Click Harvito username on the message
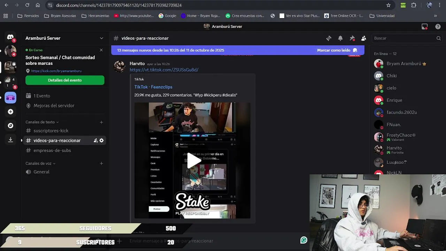Screen dimensions: 446x251 point(137,63)
